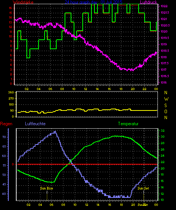Click the 1019.5 pressure axis value
This screenshot has width=176, height=210.
165,38
